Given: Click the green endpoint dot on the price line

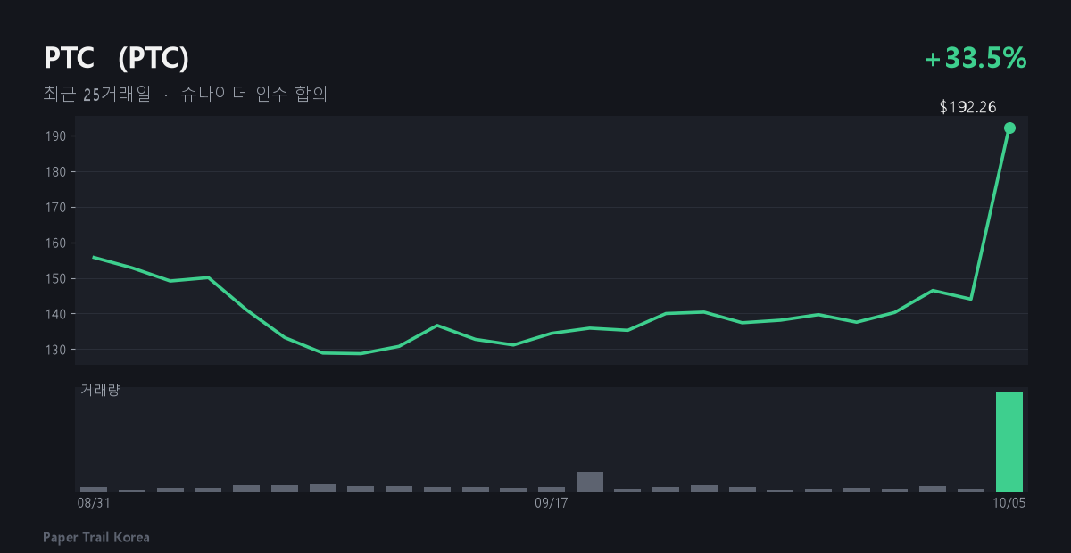Looking at the screenshot, I should (x=1009, y=128).
